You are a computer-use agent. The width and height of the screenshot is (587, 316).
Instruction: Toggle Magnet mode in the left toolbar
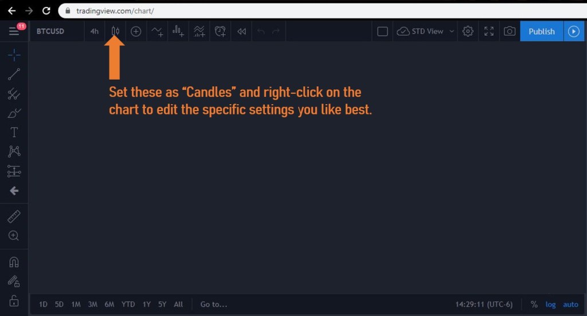tap(14, 262)
